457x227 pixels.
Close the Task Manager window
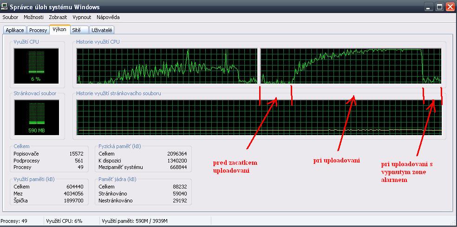point(450,7)
